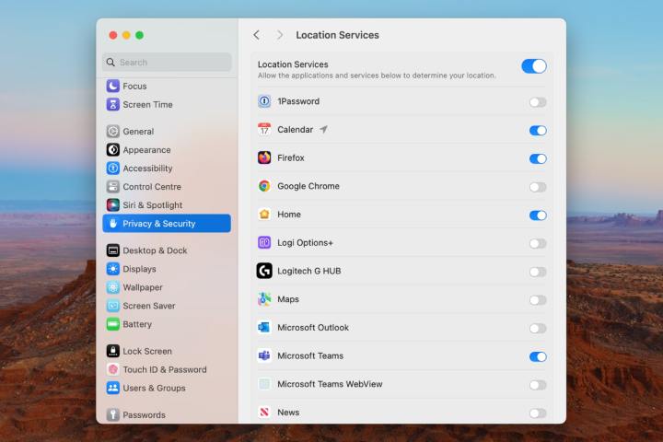Screen dimensions: 663x442
Task: Click the Passwords key icon
Action: [113, 415]
